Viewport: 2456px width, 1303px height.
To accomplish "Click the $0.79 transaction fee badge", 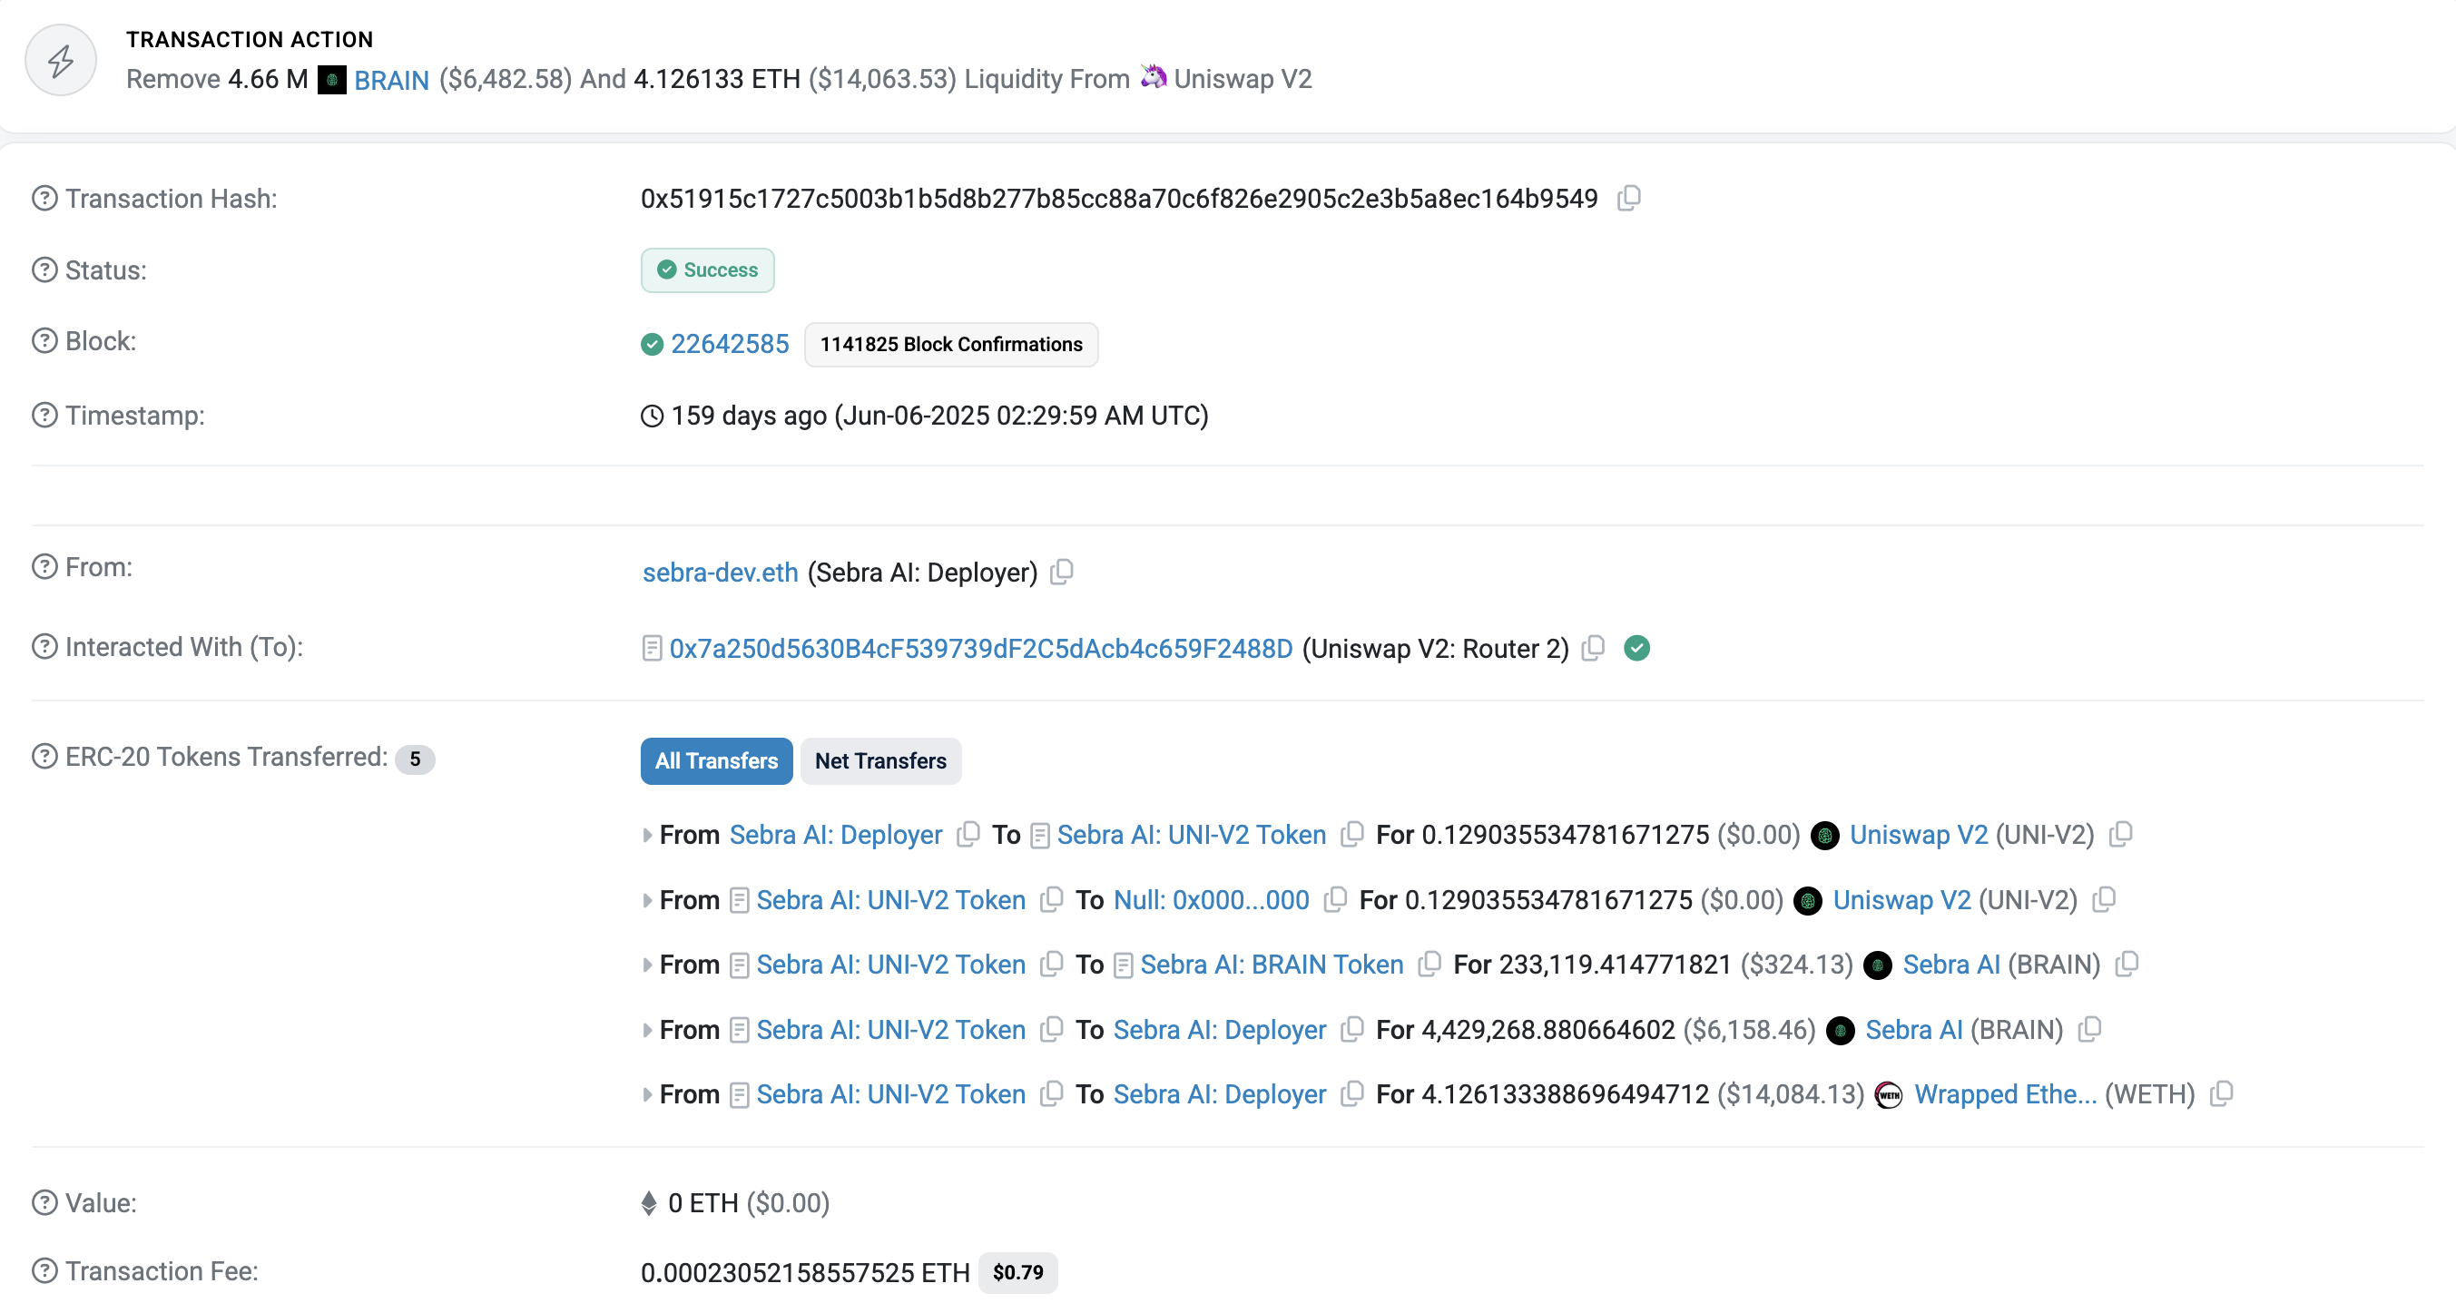I will (1017, 1272).
